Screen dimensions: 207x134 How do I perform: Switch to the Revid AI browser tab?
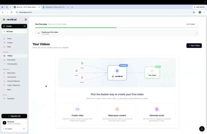click(x=27, y=7)
